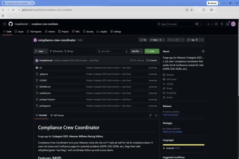Image resolution: width=239 pixels, height=159 pixels.
Task: Open the Activity link in About sidebar
Action: coord(170,84)
